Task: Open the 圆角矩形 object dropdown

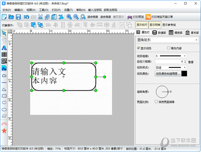Action: [x=167, y=40]
